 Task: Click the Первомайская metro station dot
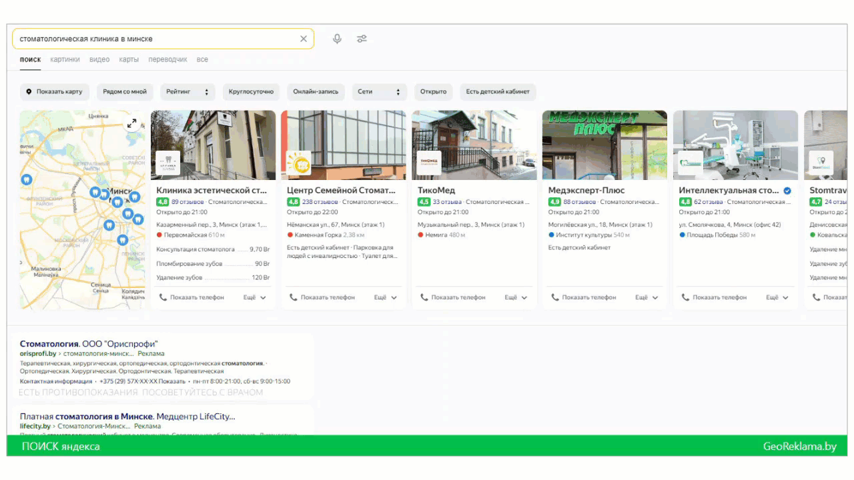click(x=159, y=235)
